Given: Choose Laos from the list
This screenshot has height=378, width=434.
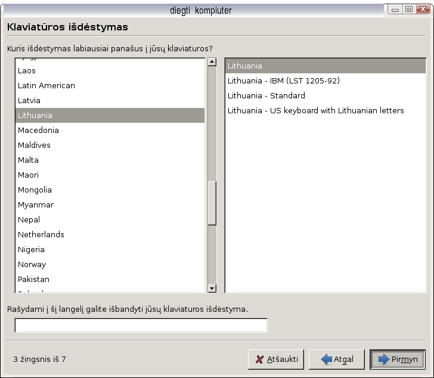Looking at the screenshot, I should point(27,70).
